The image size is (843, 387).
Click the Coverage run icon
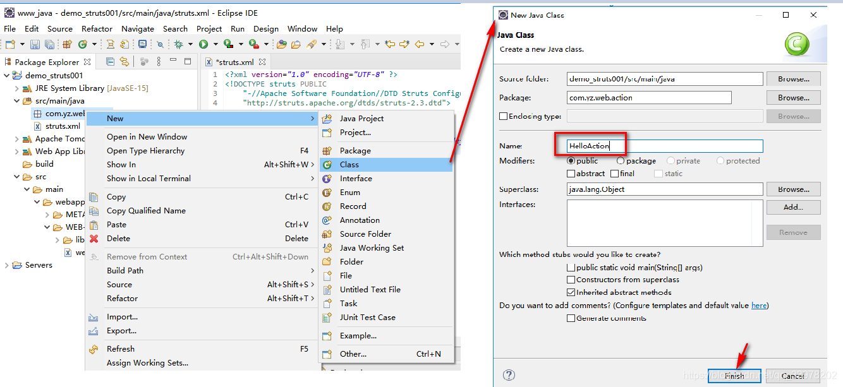(x=228, y=44)
